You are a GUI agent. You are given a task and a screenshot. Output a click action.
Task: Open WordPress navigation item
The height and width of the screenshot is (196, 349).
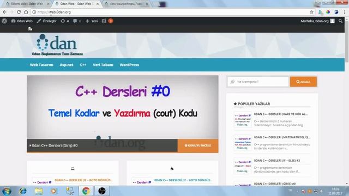[129, 65]
